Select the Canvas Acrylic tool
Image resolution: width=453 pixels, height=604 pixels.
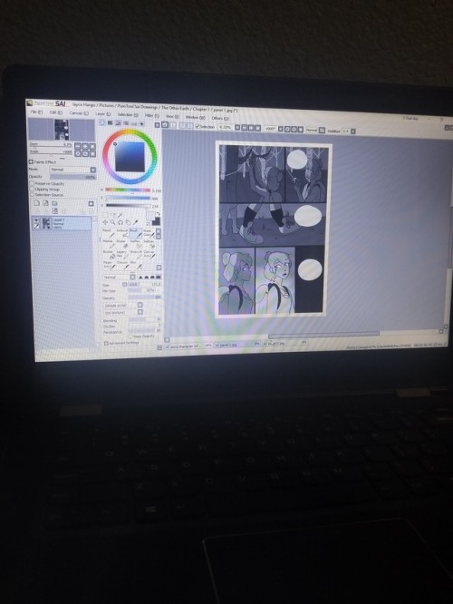coord(149,255)
